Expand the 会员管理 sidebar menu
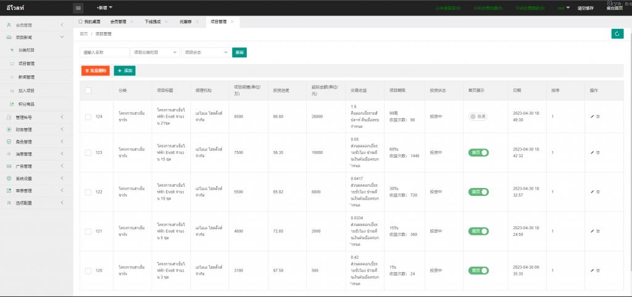The width and height of the screenshot is (632, 297). point(36,25)
